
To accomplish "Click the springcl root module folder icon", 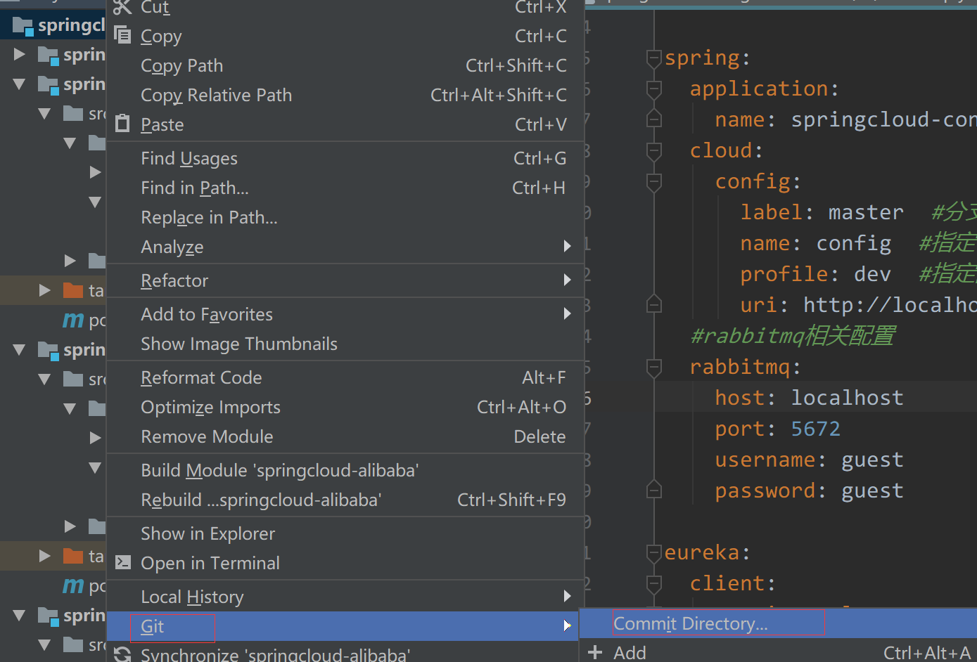I will pos(23,27).
